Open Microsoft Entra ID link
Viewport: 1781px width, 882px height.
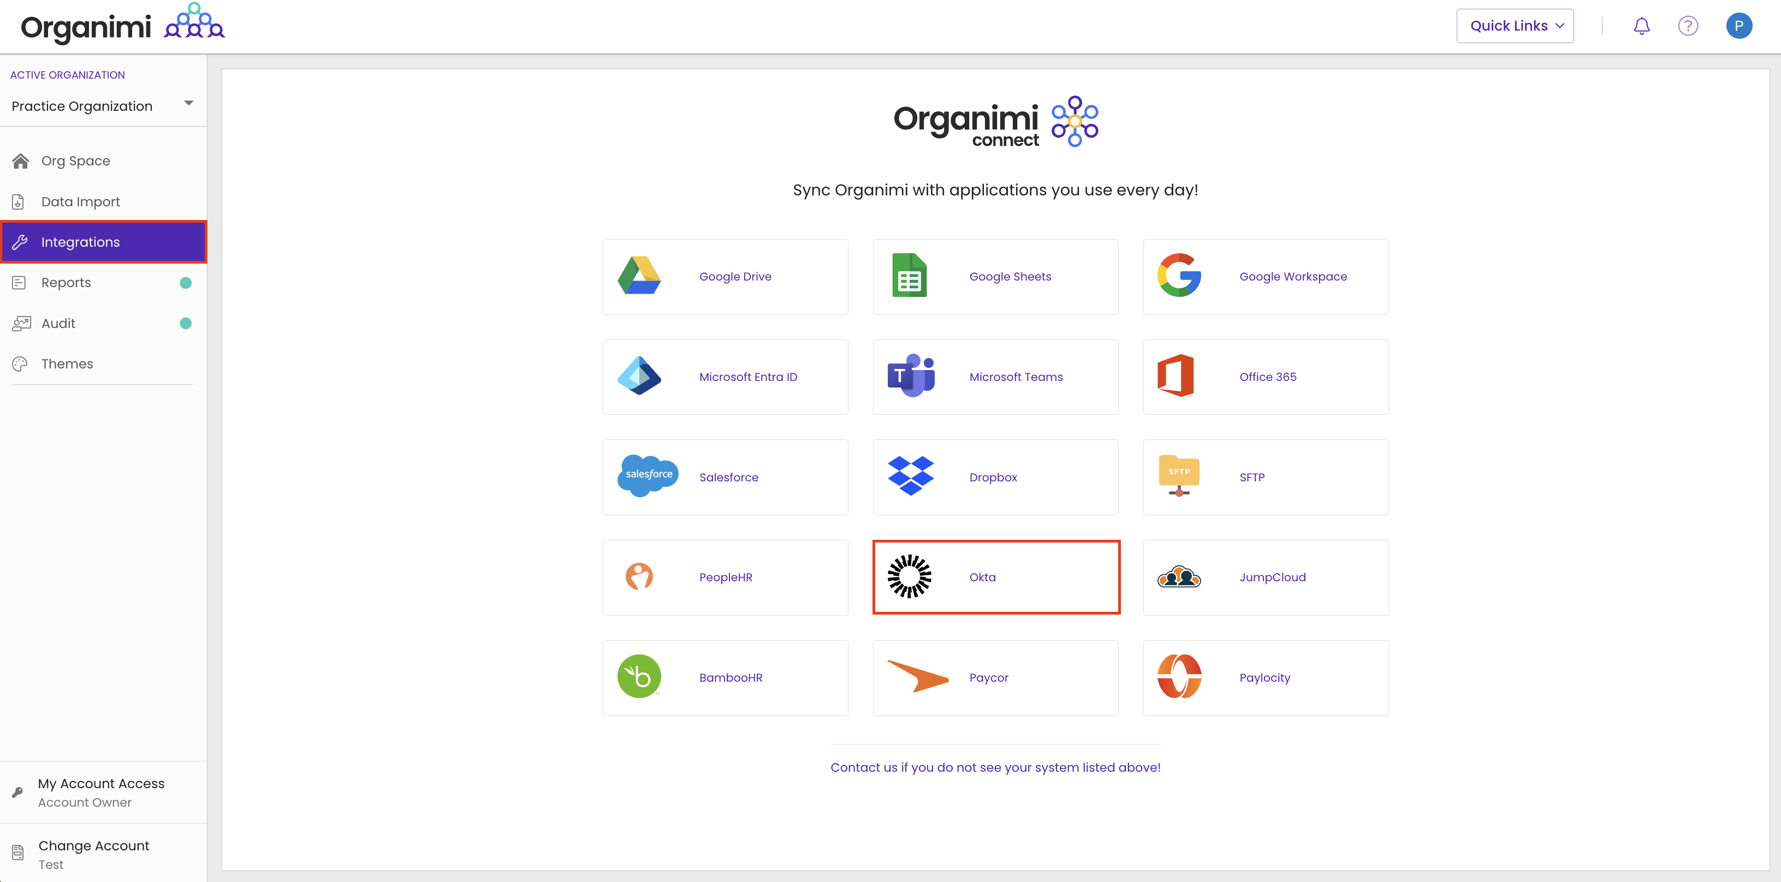(748, 377)
